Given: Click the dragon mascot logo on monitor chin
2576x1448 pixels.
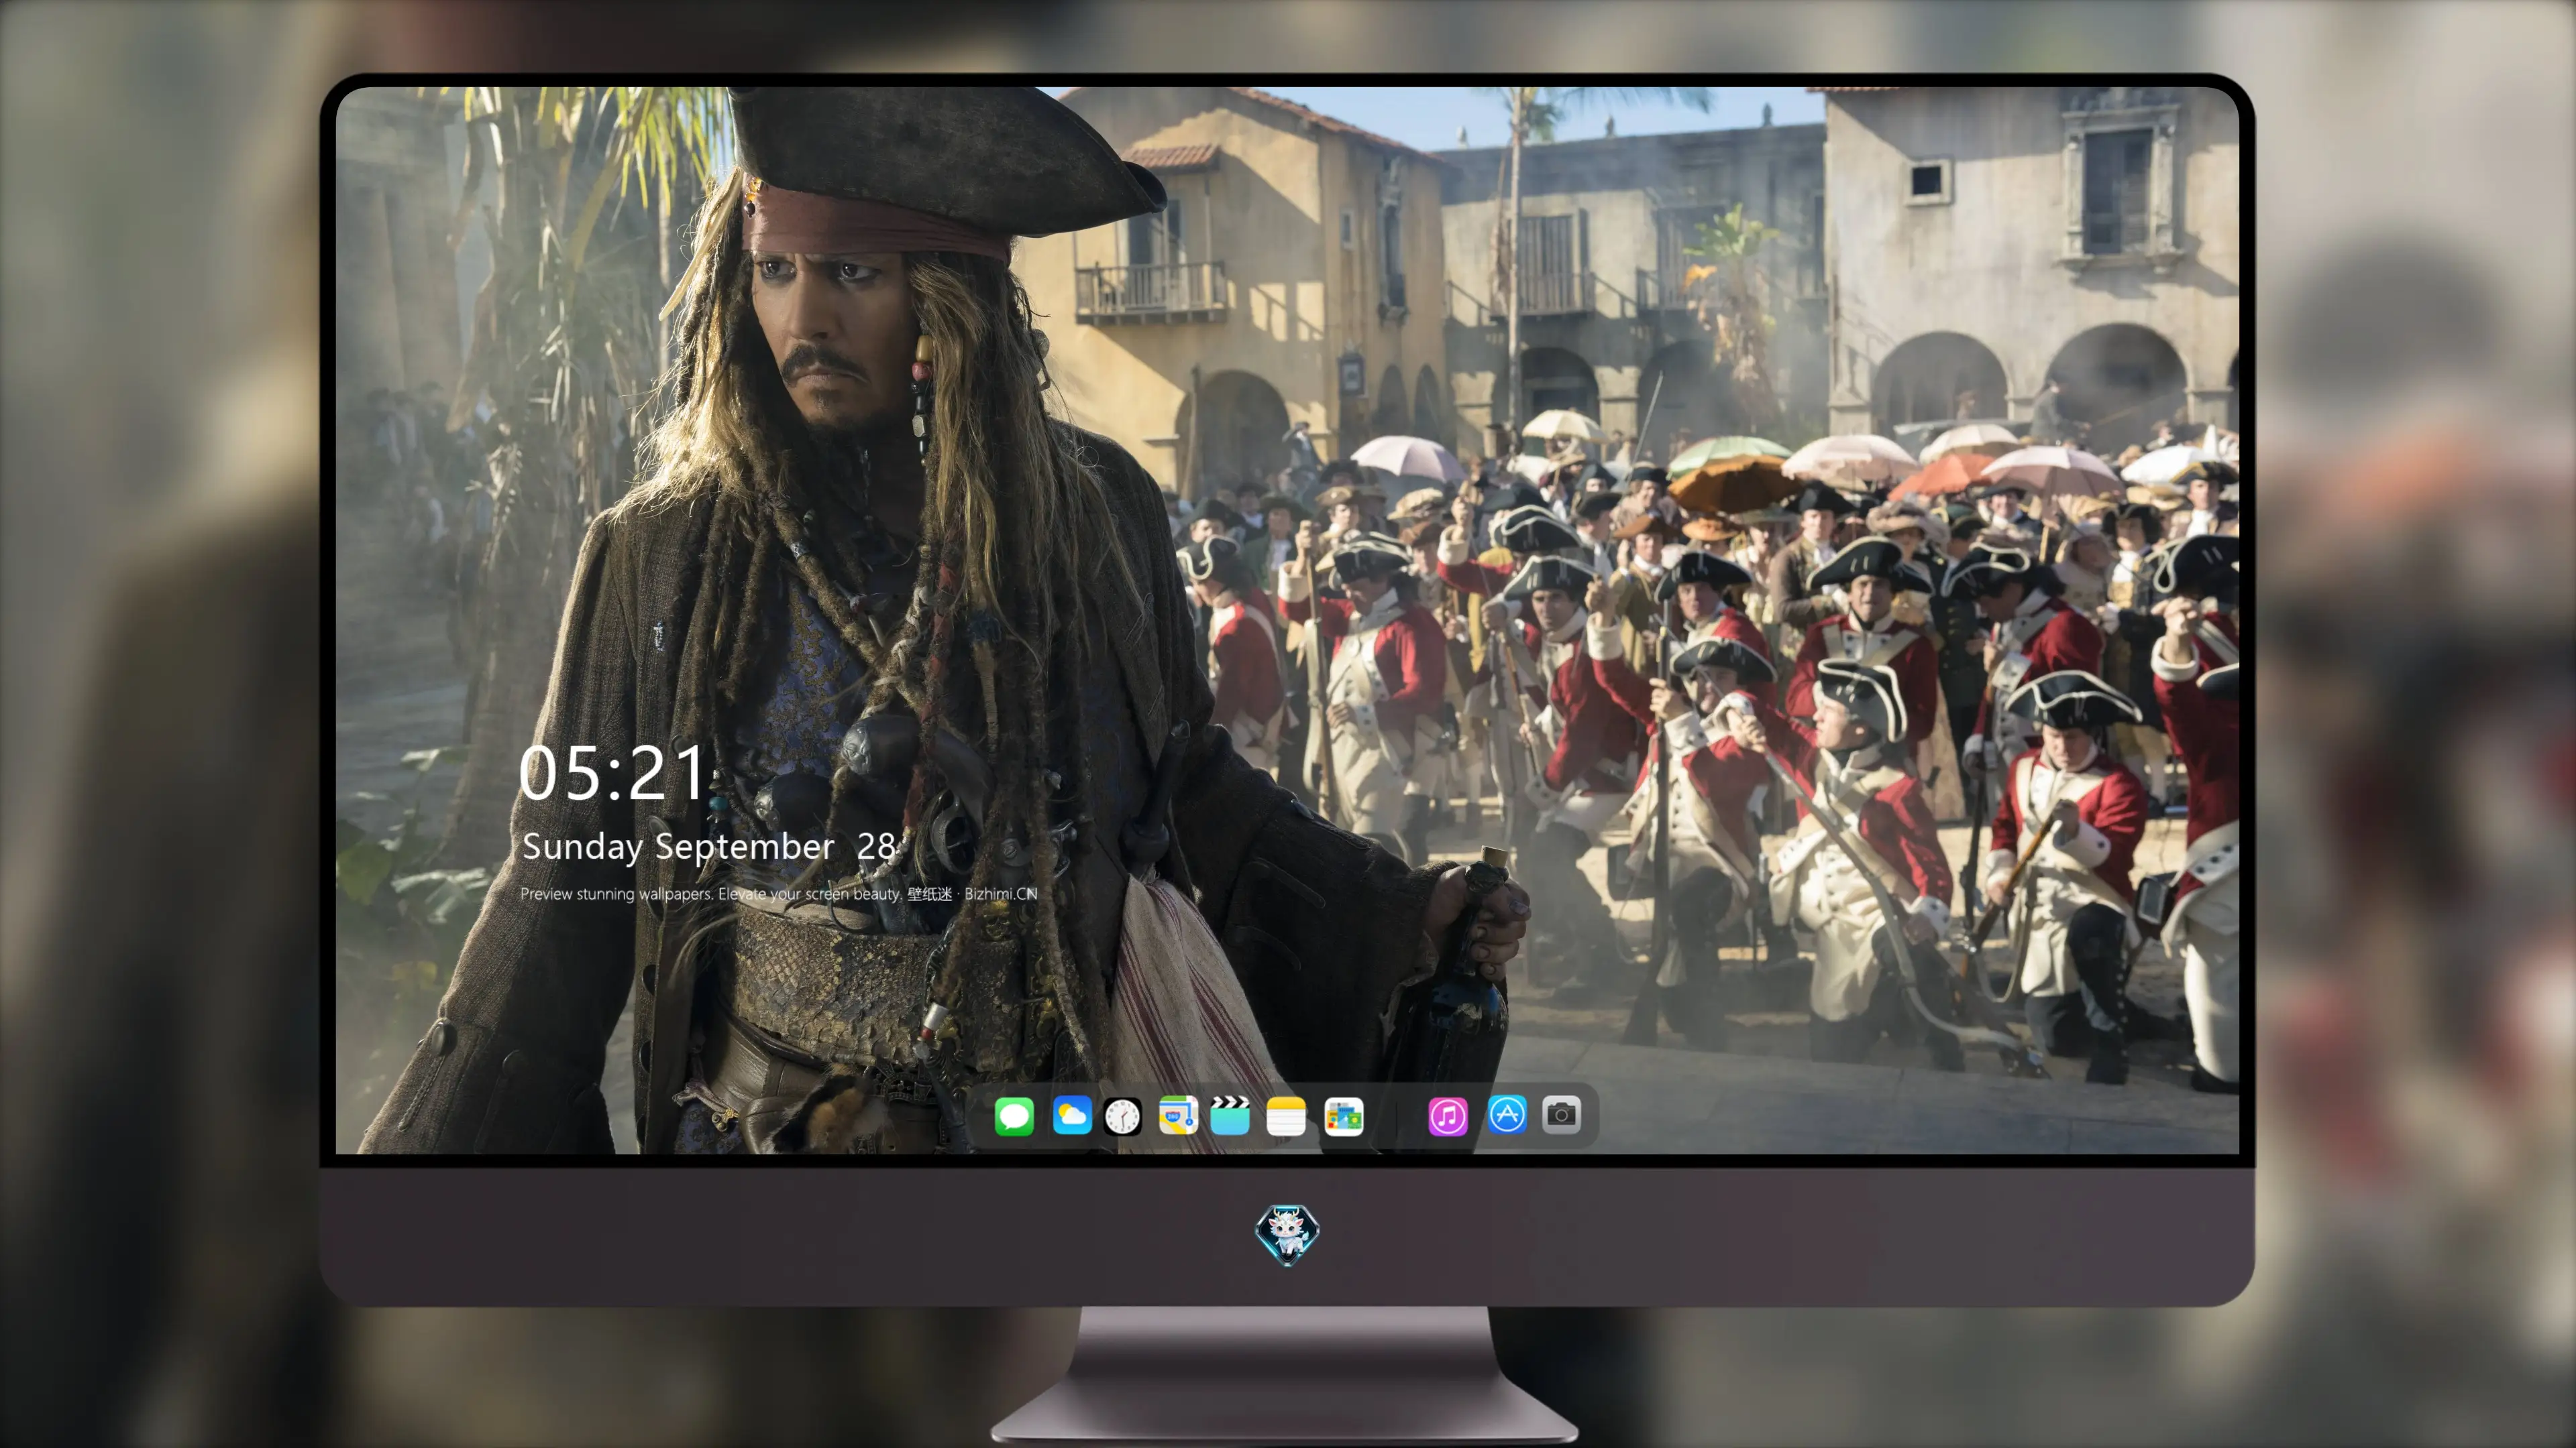Looking at the screenshot, I should coord(1287,1234).
